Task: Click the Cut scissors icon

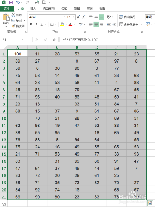Action: (13, 15)
